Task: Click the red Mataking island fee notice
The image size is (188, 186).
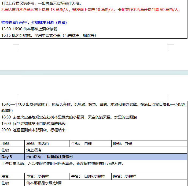Action: (91, 10)
